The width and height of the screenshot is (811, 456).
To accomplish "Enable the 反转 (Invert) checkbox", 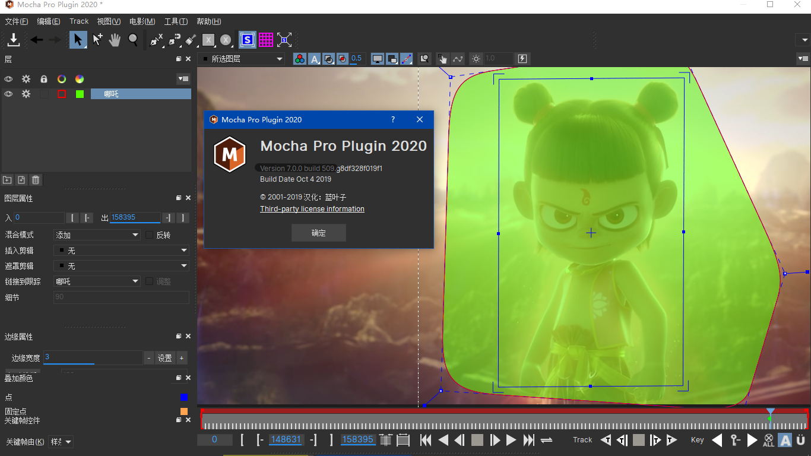I will [150, 235].
